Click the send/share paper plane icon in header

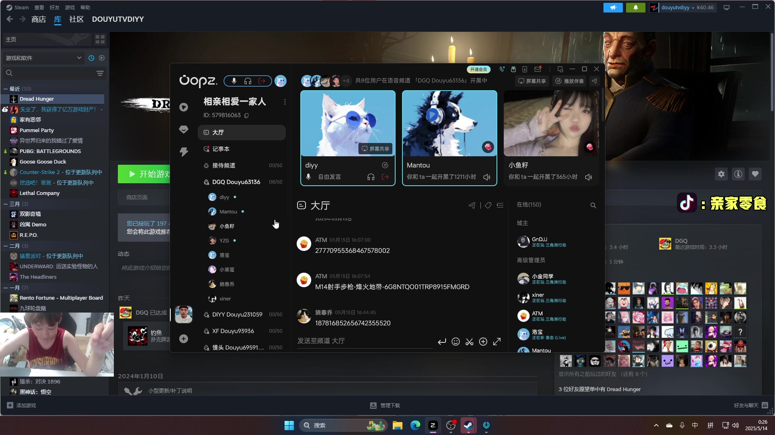click(595, 81)
